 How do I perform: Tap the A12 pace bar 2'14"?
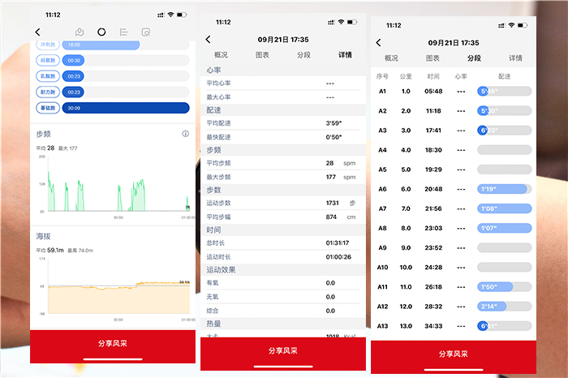click(x=504, y=307)
